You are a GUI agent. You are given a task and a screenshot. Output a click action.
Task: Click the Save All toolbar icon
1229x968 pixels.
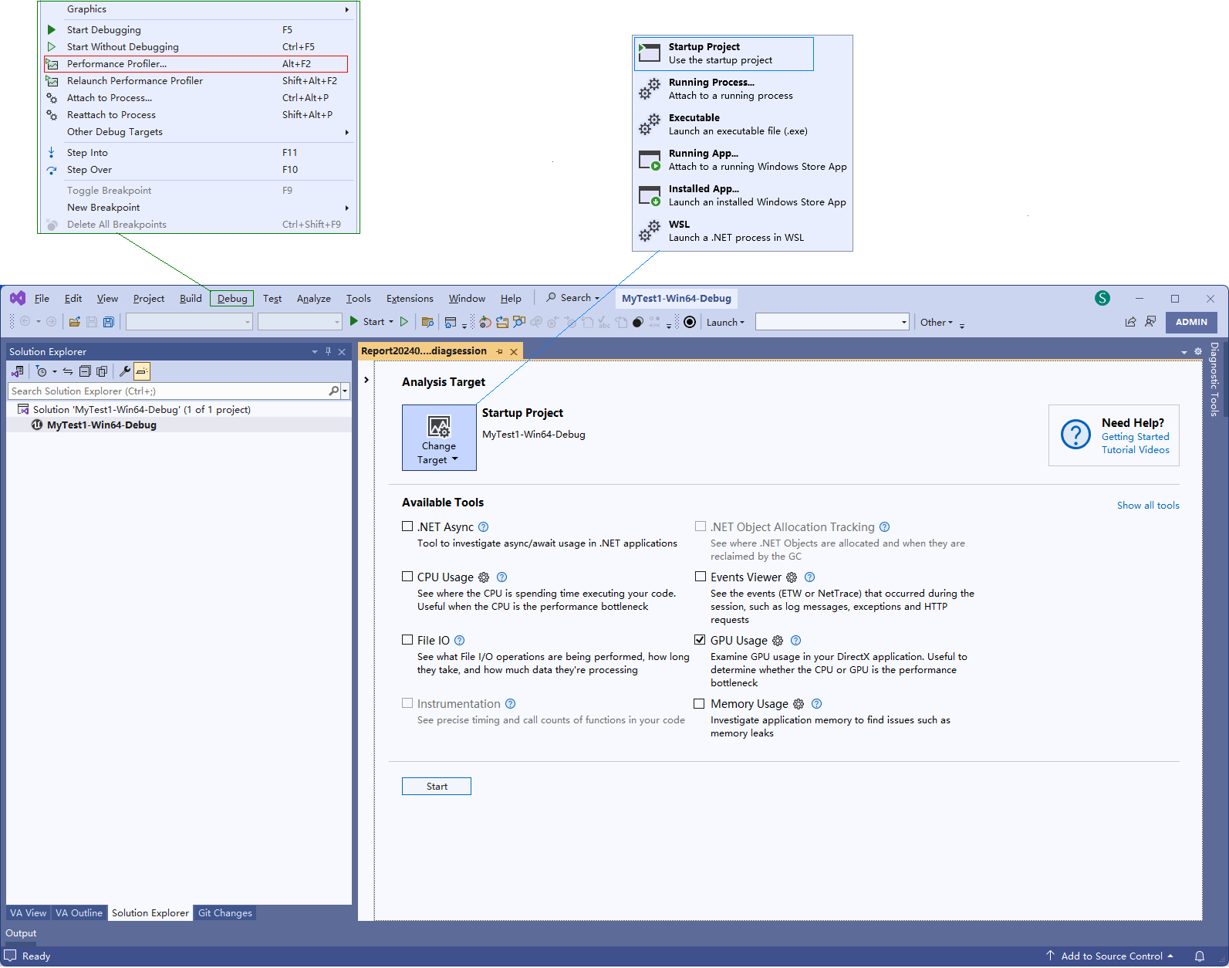109,322
